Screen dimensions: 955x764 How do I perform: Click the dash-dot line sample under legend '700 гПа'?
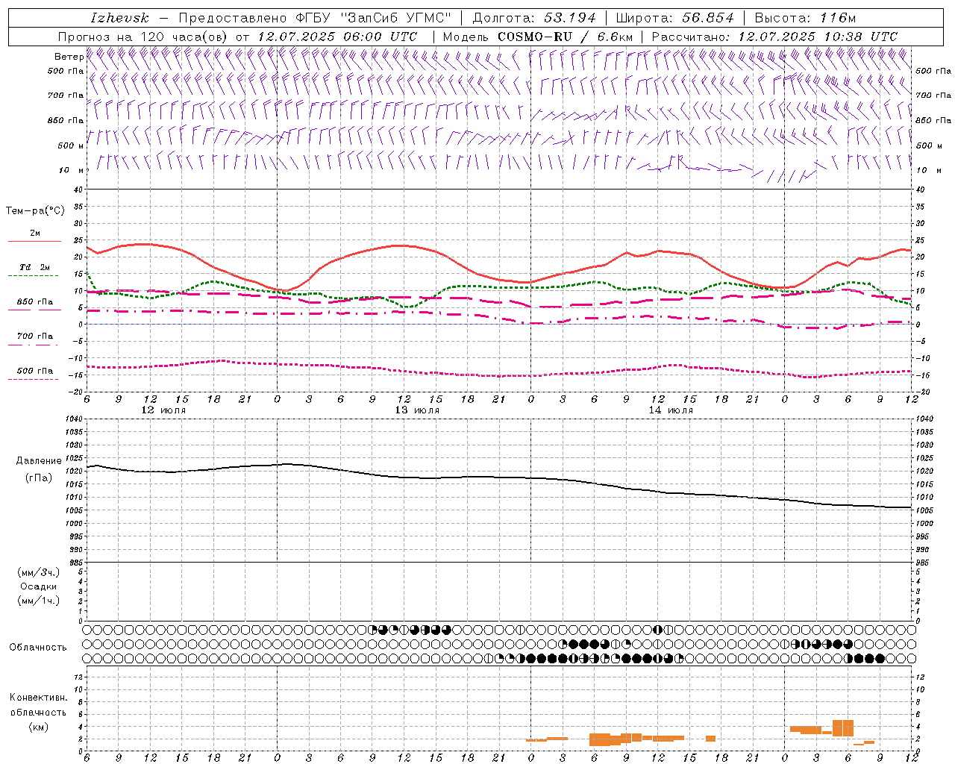[33, 345]
